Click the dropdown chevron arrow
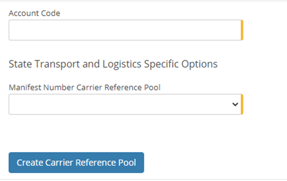This screenshot has width=287, height=181. coord(235,104)
